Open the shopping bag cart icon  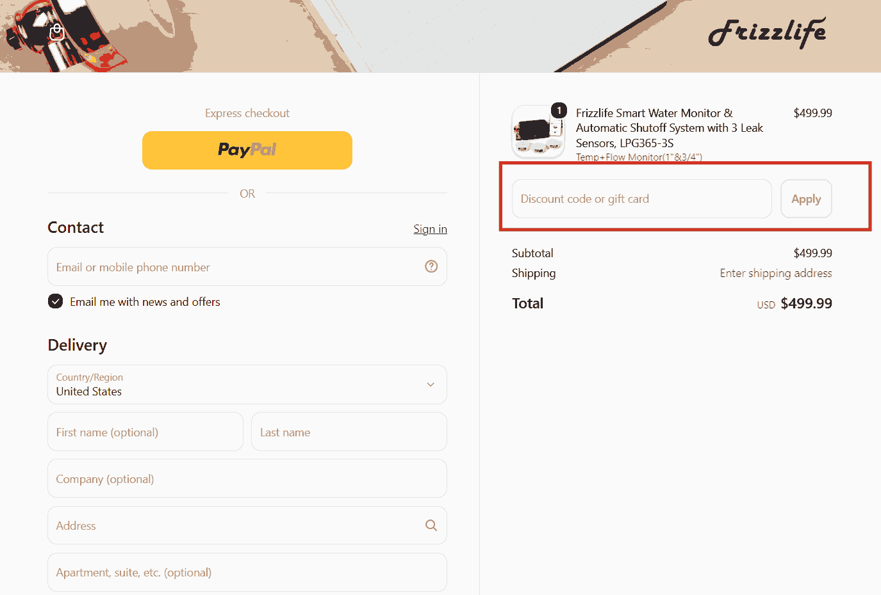point(57,31)
